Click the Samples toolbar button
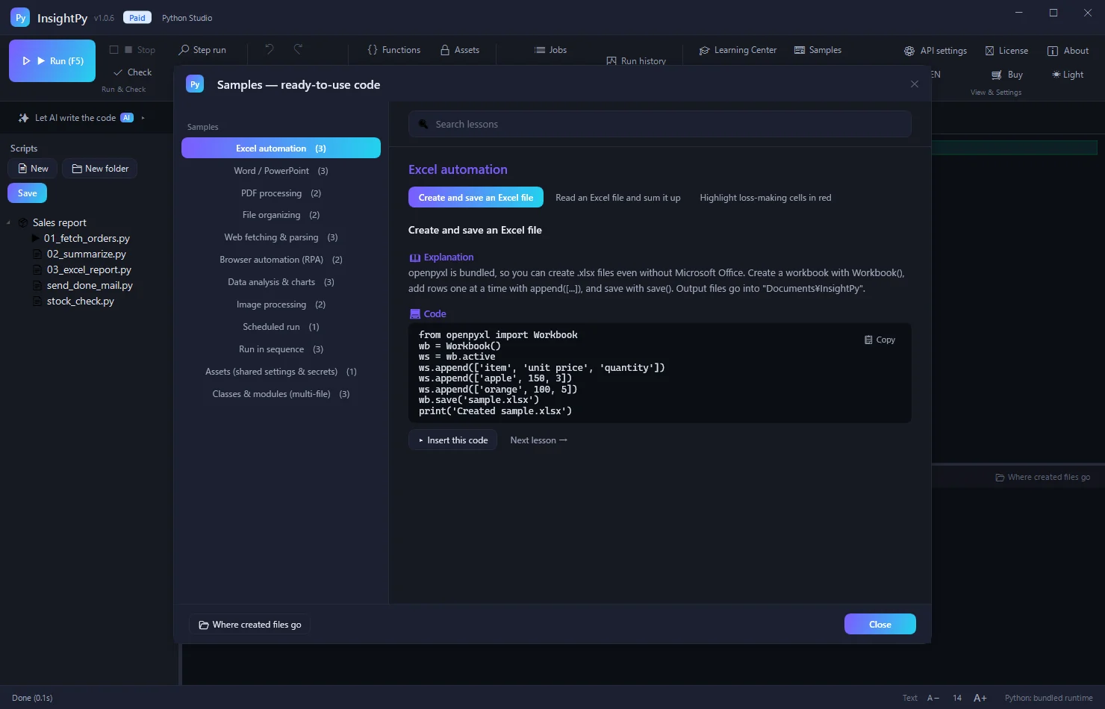 [818, 50]
